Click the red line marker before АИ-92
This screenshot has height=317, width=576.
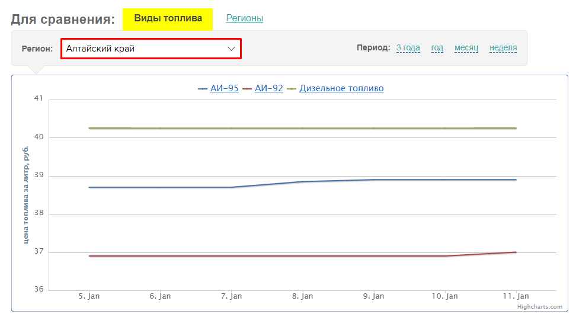[x=247, y=89]
